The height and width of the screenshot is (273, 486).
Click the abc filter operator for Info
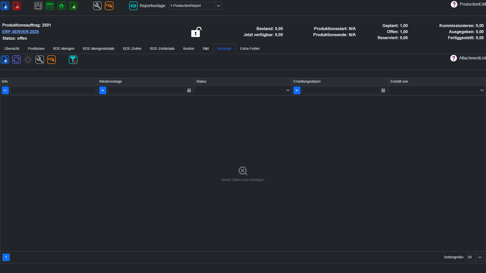click(5, 90)
